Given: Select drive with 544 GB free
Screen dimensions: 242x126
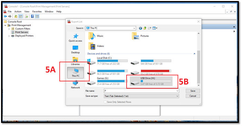Looking at the screenshot, I should pos(151,62).
